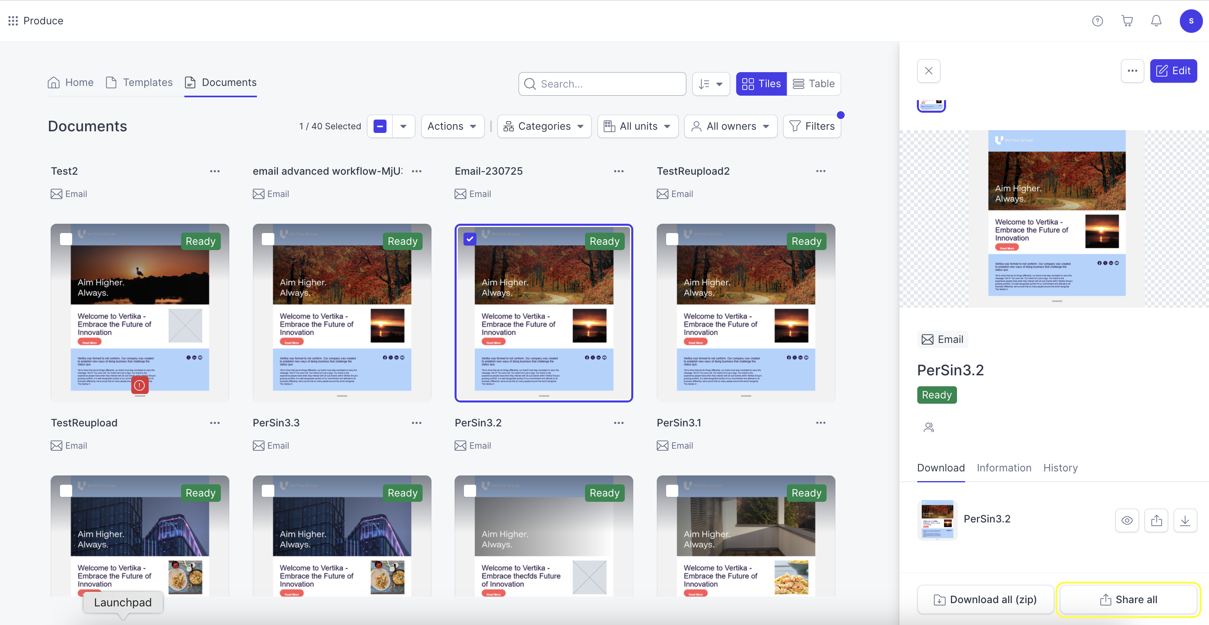
Task: Open the help question mark icon
Action: click(x=1097, y=21)
